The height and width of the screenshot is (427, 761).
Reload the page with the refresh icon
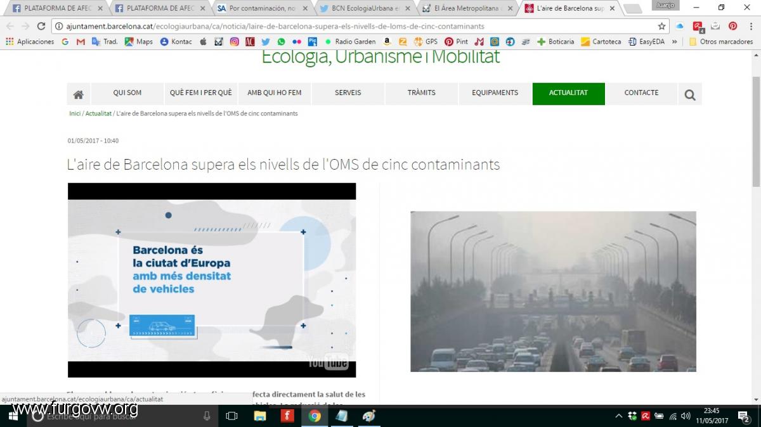[41, 26]
